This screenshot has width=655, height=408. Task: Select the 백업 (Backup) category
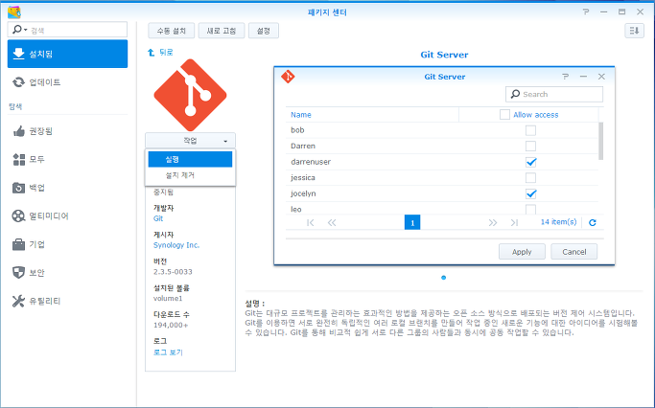(67, 188)
